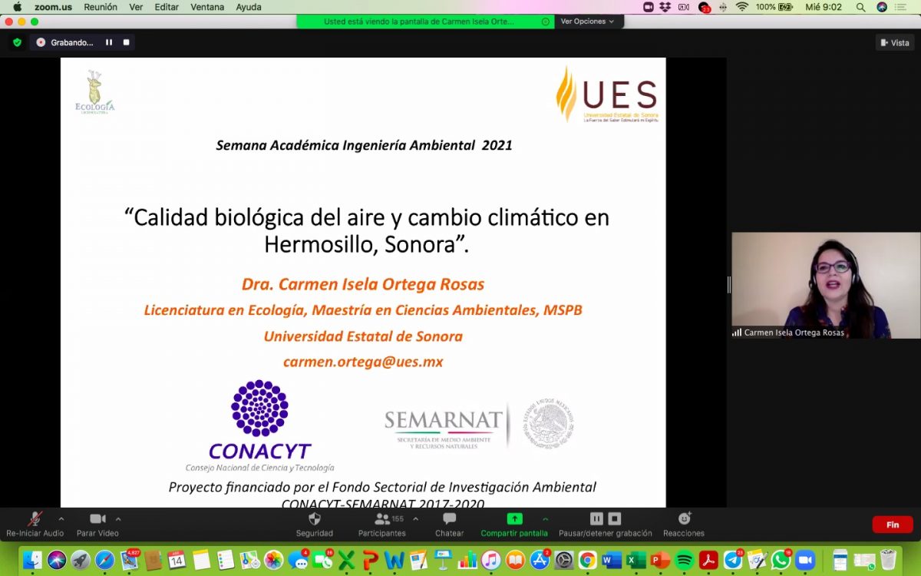Unmute with the Re-Iniciar Audio microphone icon
The height and width of the screenshot is (576, 921).
pos(35,519)
